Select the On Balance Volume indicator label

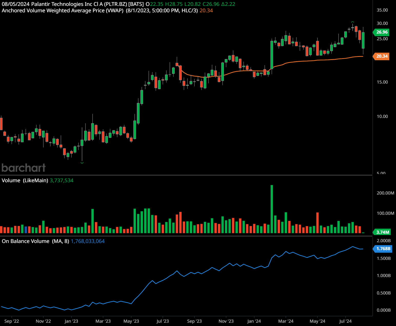(x=35, y=241)
